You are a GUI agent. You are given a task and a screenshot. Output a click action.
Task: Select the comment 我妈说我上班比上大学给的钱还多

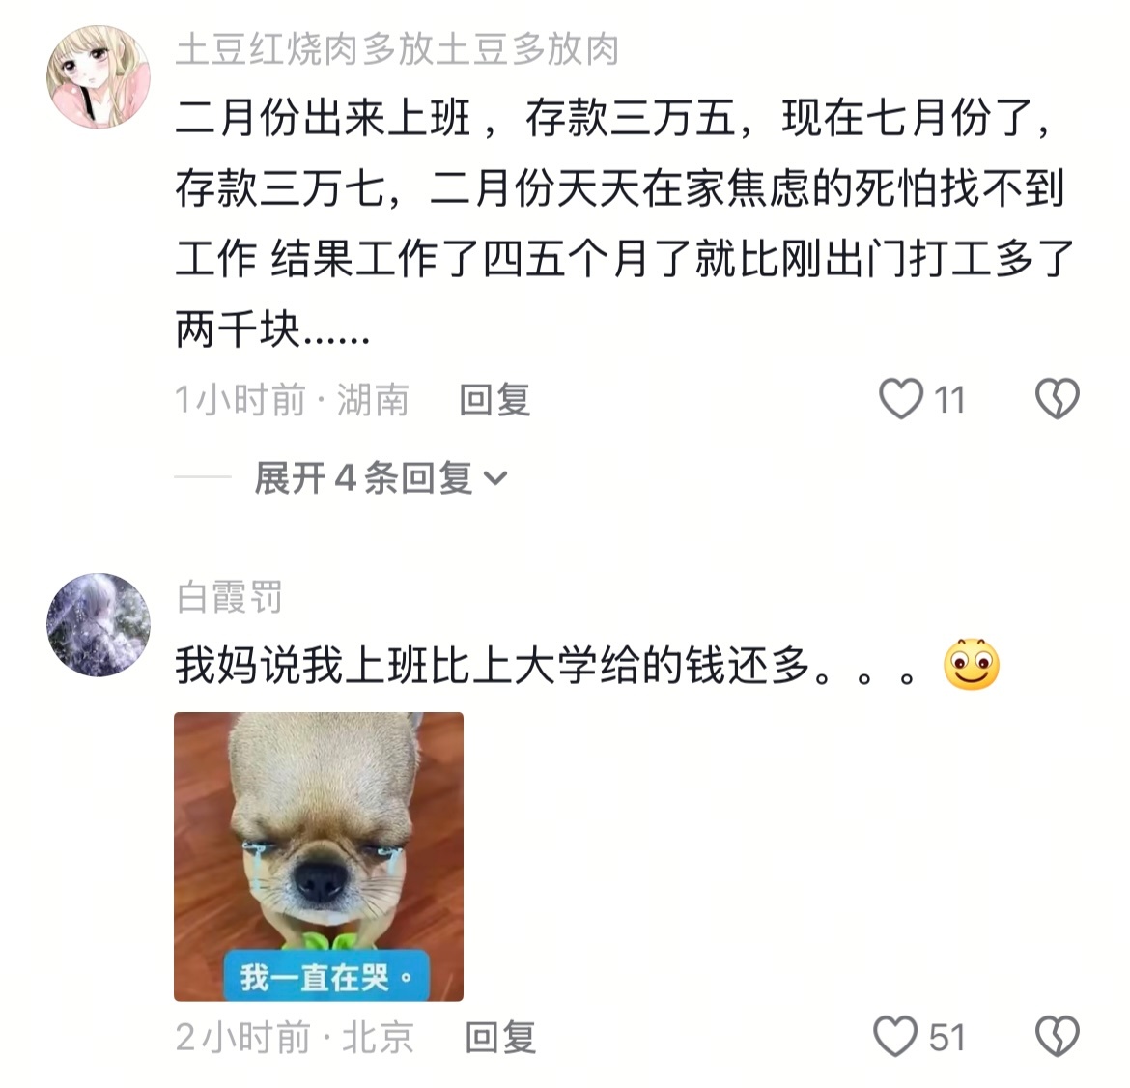pos(546,665)
